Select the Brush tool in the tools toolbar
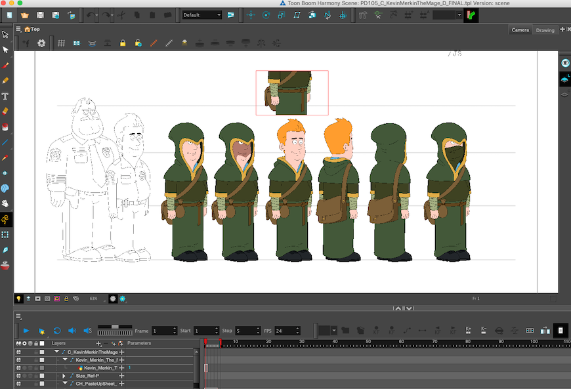 point(5,65)
